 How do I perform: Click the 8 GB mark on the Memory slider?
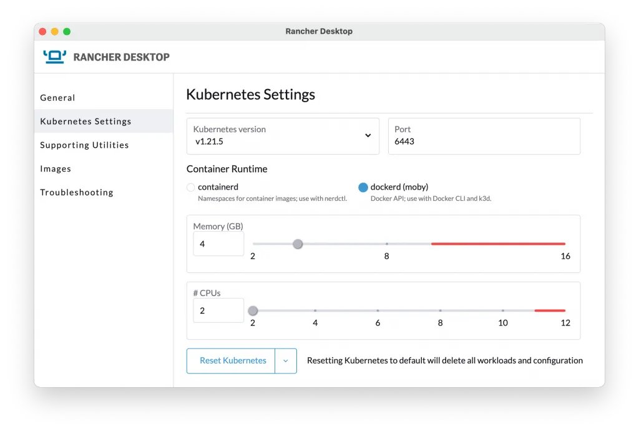tap(387, 244)
